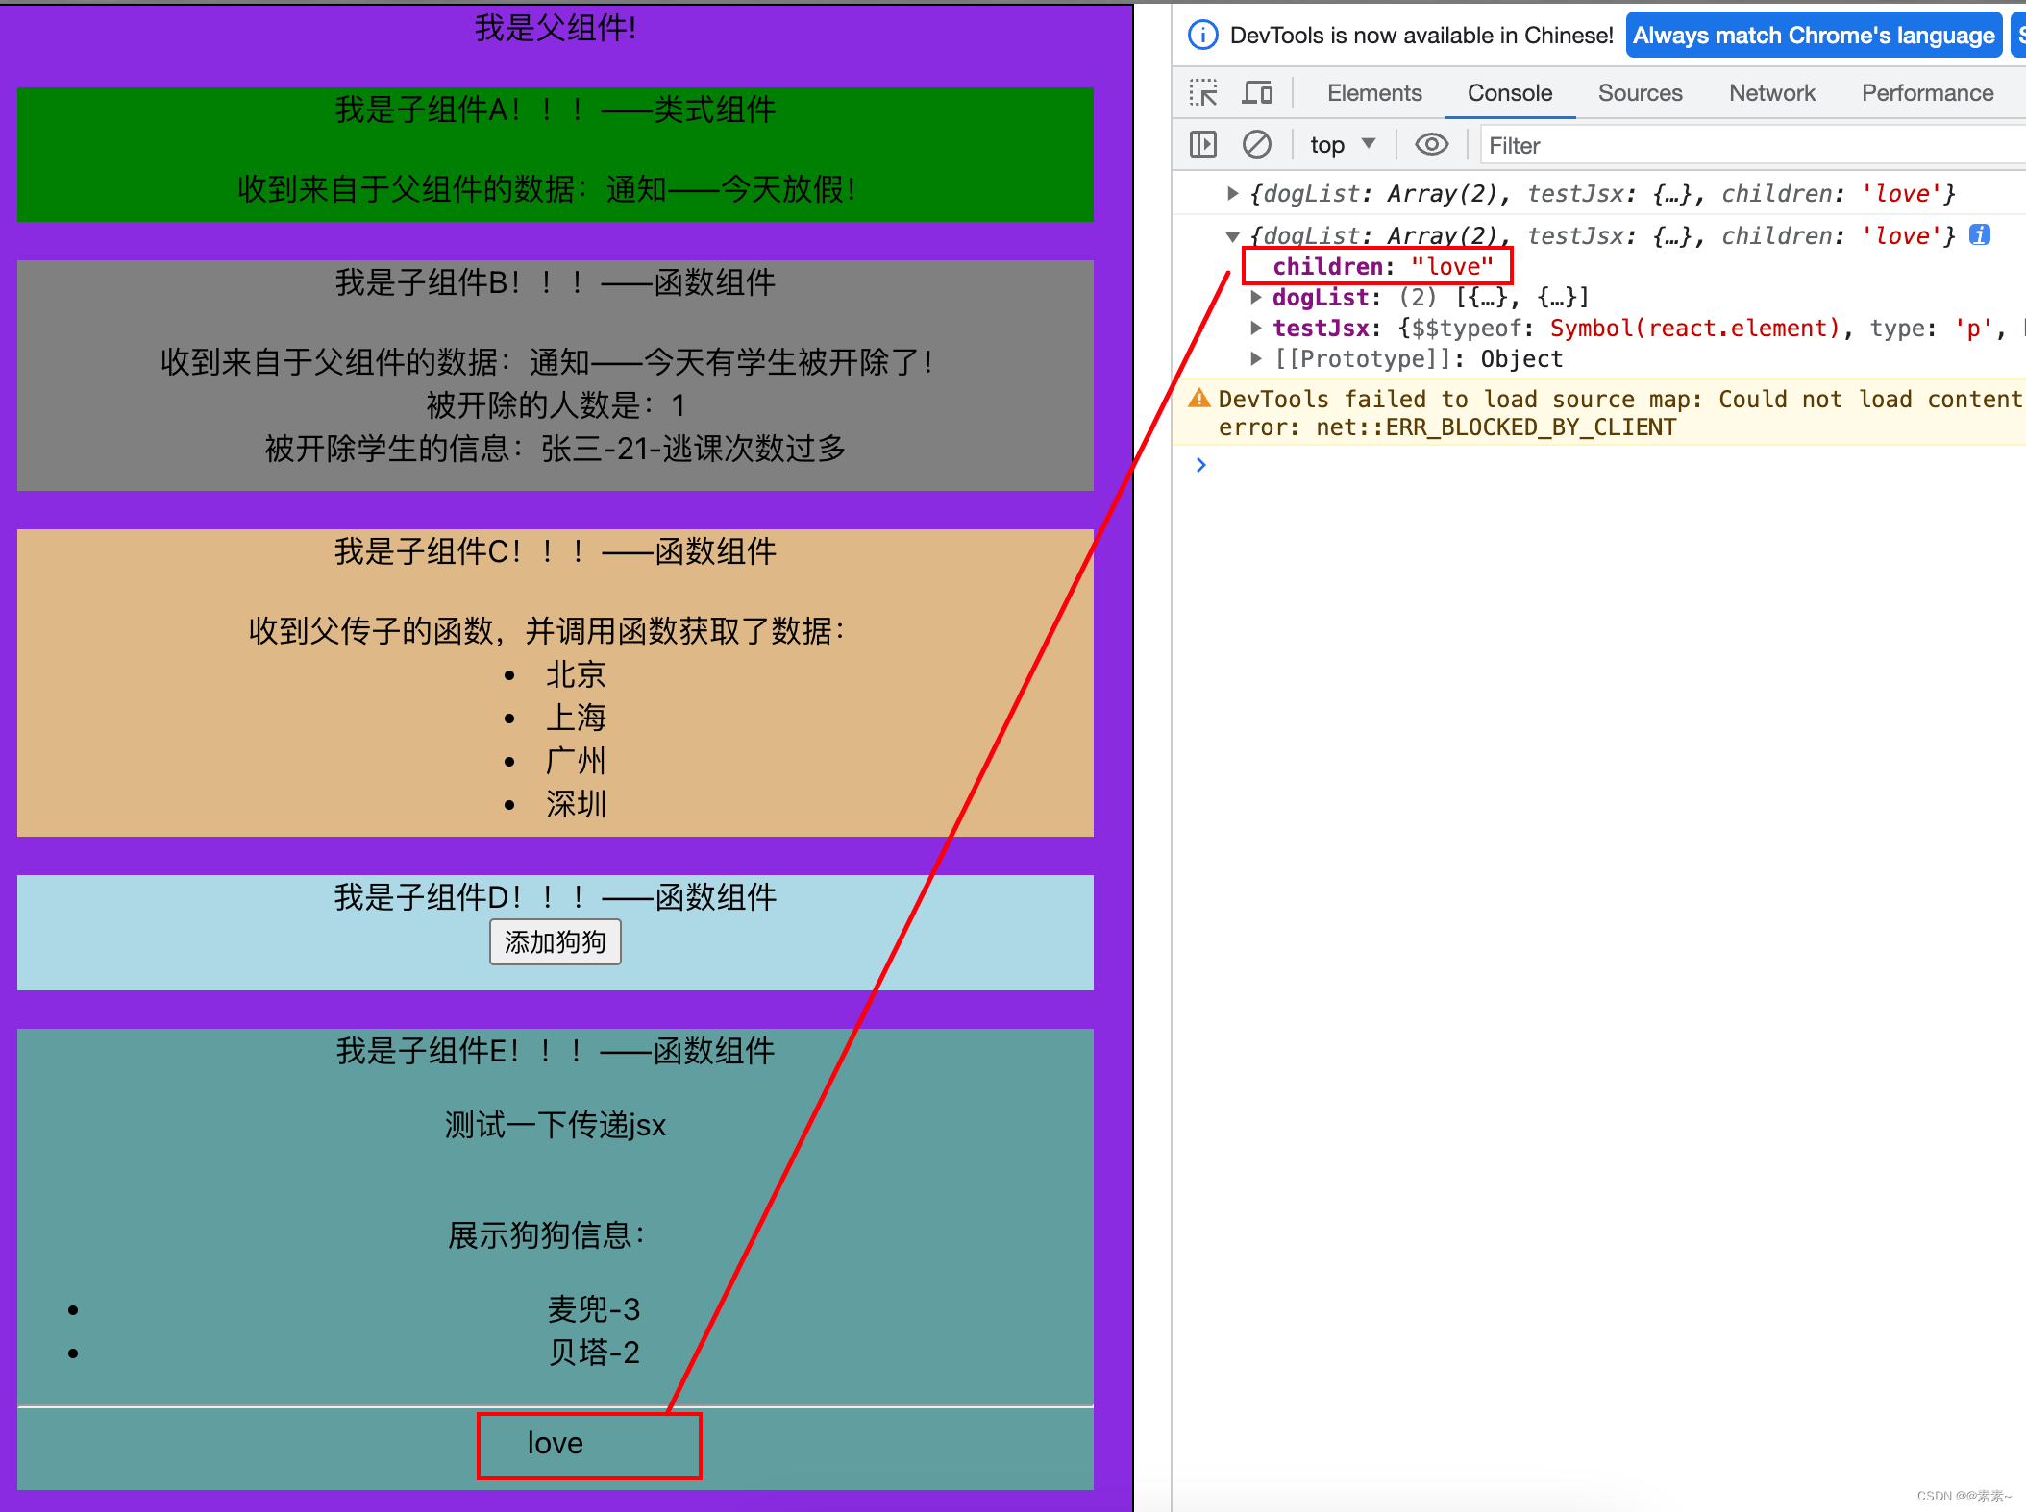Click the 通知——今天放假 message text
The image size is (2026, 1512).
pos(731,189)
